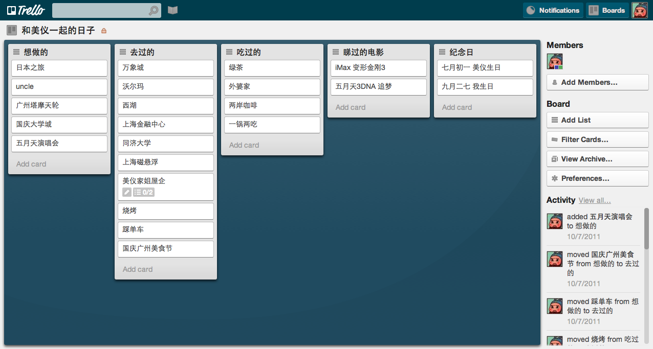Click the search input field
The image size is (653, 349).
coord(100,11)
